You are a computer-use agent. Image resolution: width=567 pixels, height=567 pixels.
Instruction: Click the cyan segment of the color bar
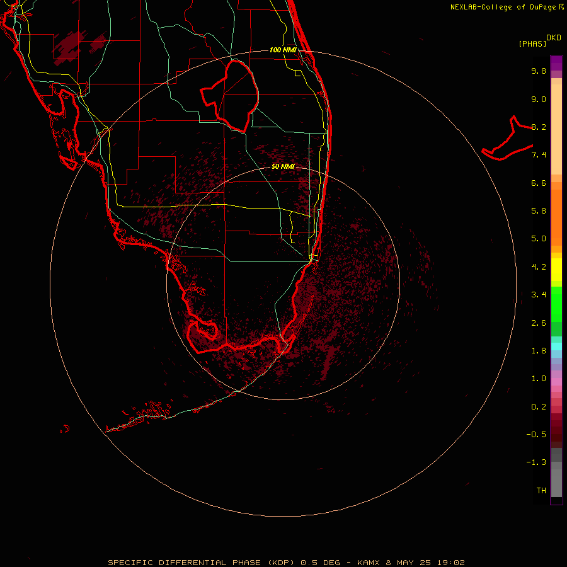(x=556, y=346)
